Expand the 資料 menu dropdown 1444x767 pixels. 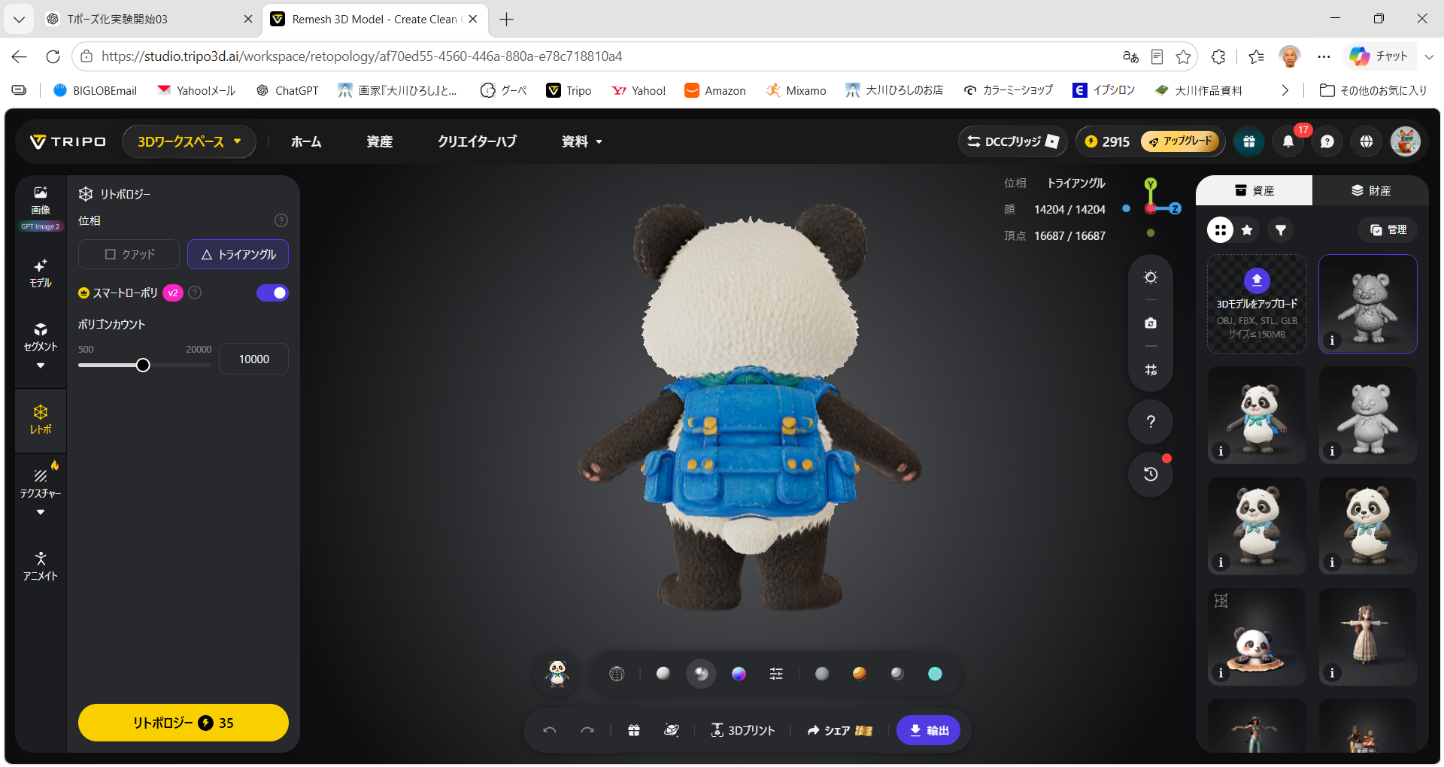[582, 141]
